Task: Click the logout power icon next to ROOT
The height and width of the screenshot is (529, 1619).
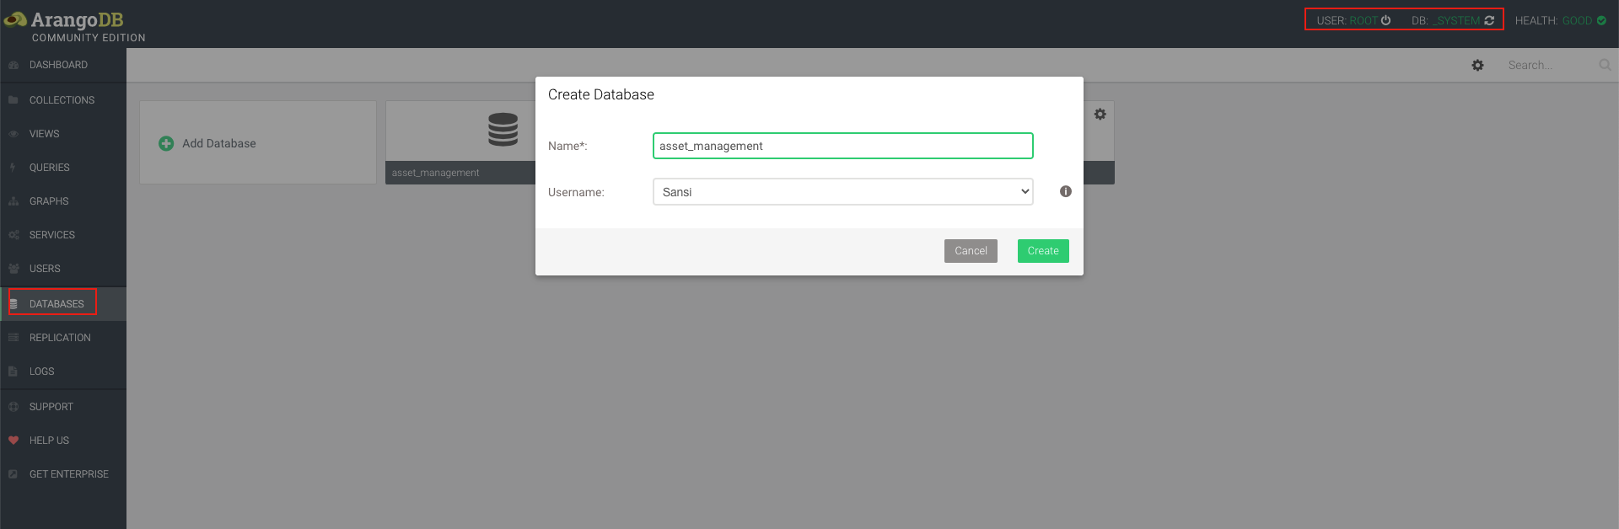Action: coord(1385,20)
